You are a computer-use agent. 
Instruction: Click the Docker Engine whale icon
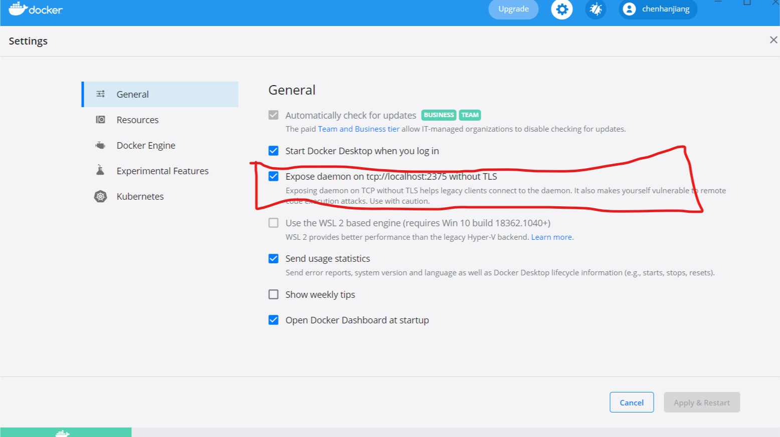(x=100, y=145)
